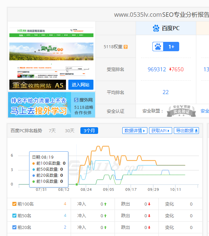Open the 重金收购网站 A5 banner

click(38, 85)
